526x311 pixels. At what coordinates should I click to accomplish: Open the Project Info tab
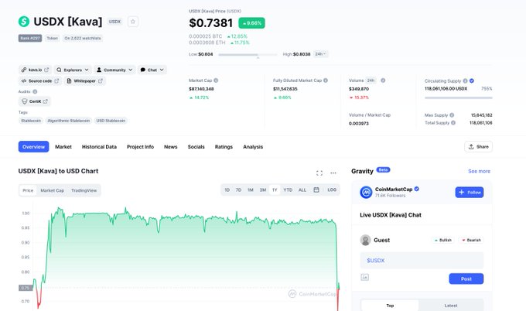point(140,147)
